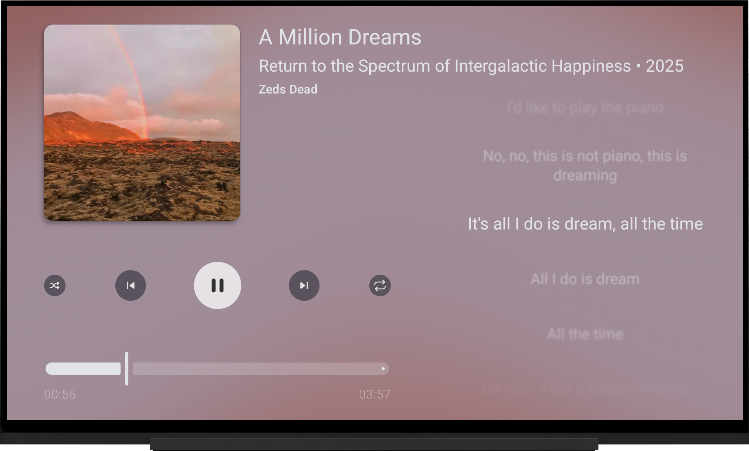
Task: Click the end dot of the progress bar
Action: click(383, 369)
